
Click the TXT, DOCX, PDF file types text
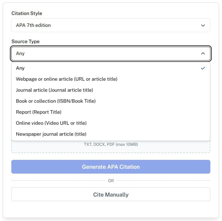[111, 144]
